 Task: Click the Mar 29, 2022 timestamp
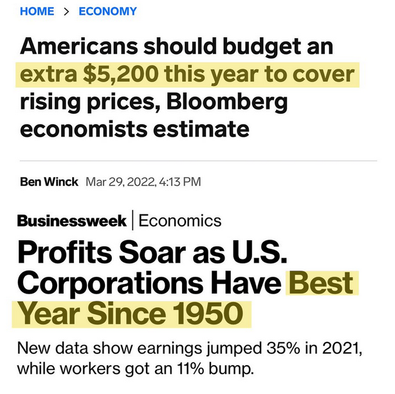click(x=143, y=182)
